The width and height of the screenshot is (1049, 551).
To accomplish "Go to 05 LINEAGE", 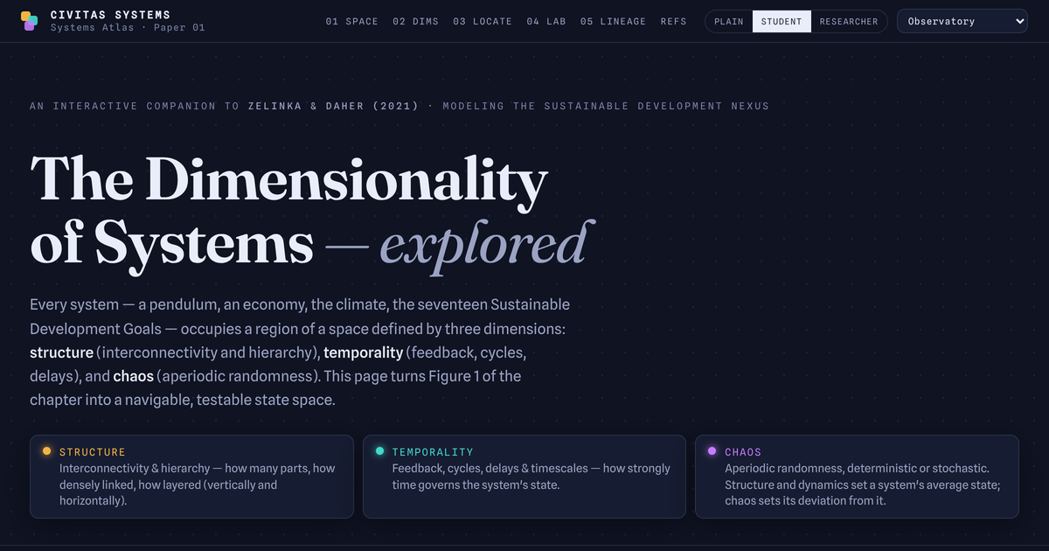I will coord(613,21).
